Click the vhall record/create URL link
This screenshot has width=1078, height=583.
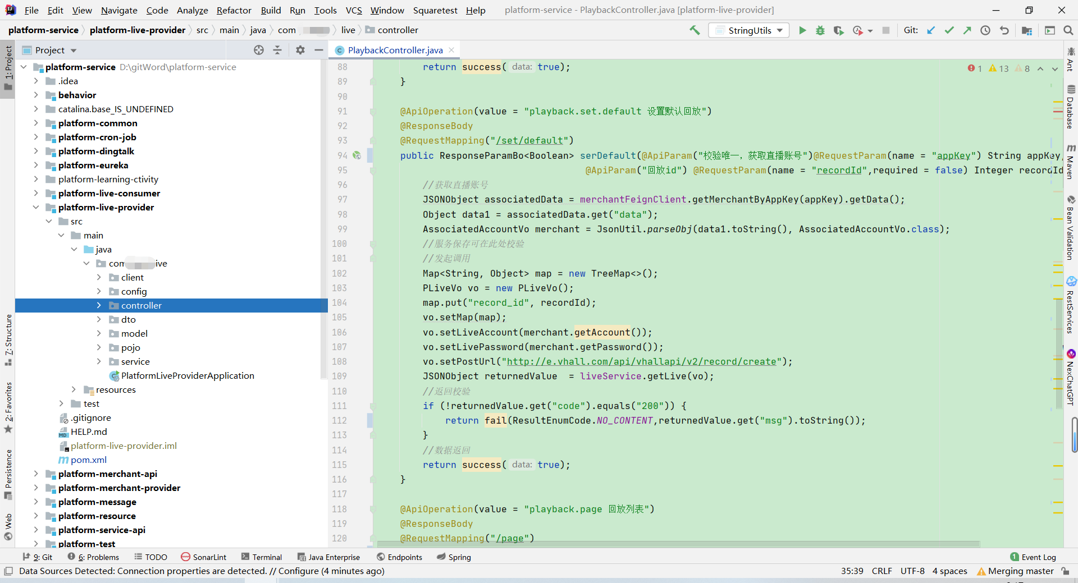[x=641, y=361]
